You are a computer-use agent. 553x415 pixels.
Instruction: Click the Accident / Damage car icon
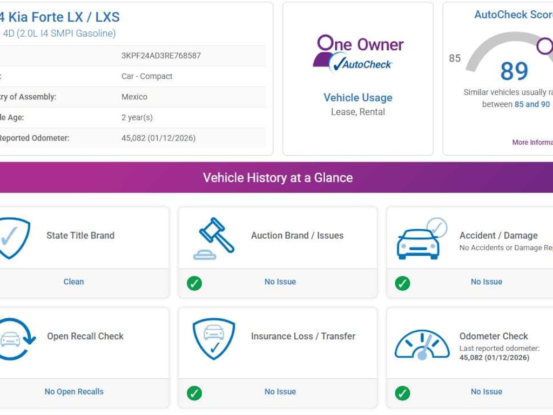click(x=420, y=239)
